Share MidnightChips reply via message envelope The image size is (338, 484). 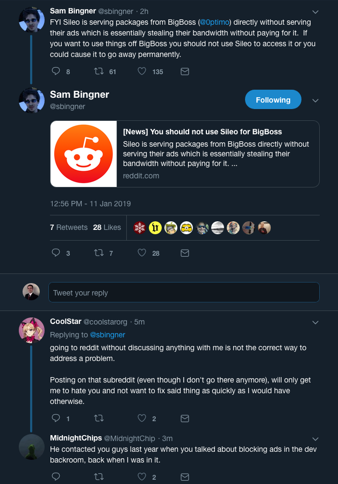(185, 476)
